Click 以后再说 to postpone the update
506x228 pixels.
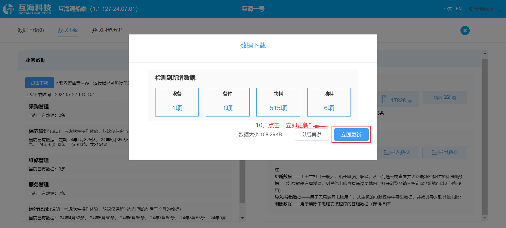(311, 135)
